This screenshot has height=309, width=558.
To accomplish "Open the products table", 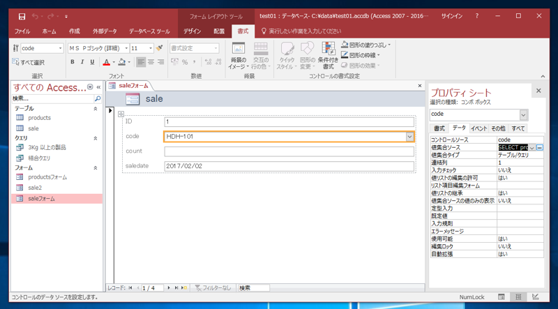I will click(x=39, y=118).
